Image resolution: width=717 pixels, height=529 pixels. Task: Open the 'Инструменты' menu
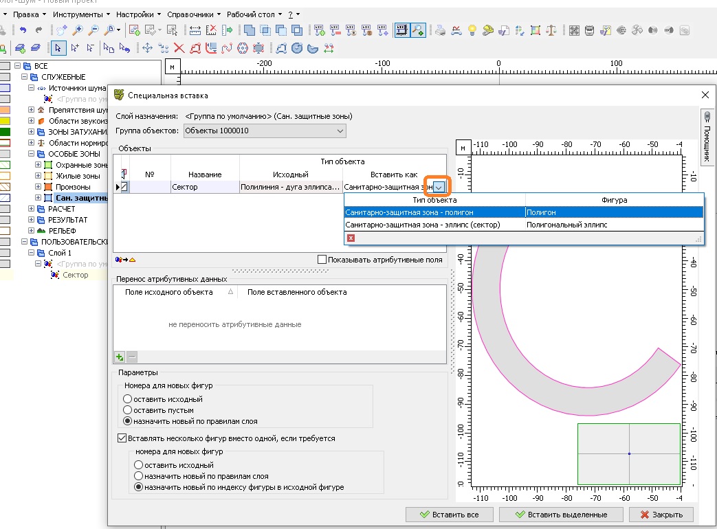point(78,14)
